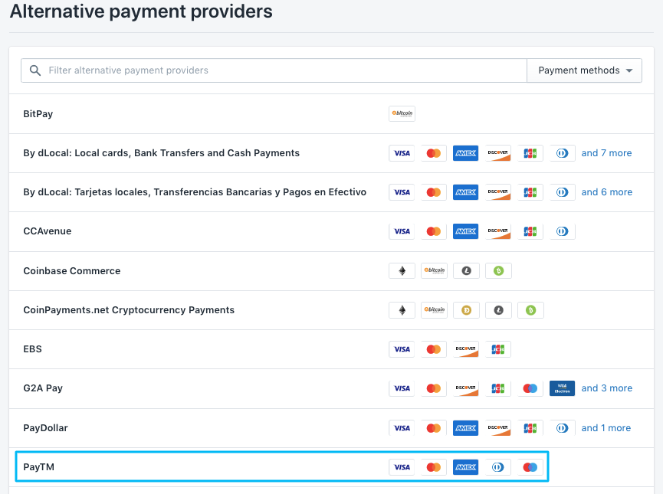Open the Payment methods dropdown
The image size is (663, 494).
pyautogui.click(x=584, y=70)
